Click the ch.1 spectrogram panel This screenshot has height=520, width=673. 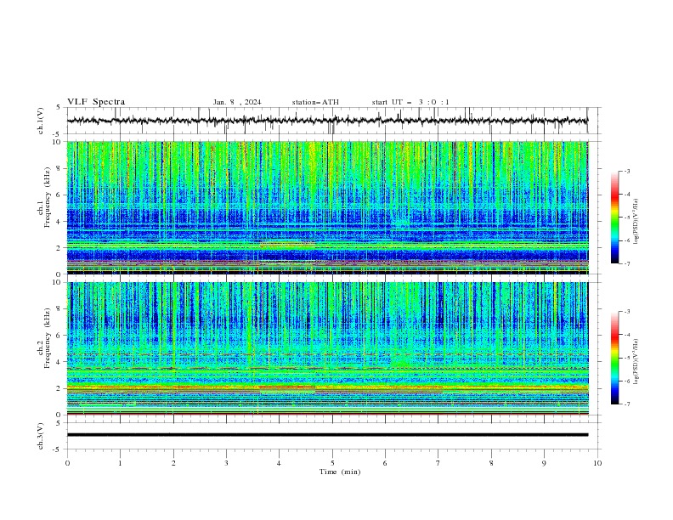coord(327,207)
